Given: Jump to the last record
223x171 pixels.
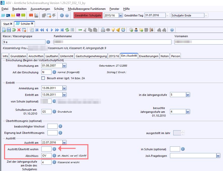Looking at the screenshot, I should [x=62, y=30].
